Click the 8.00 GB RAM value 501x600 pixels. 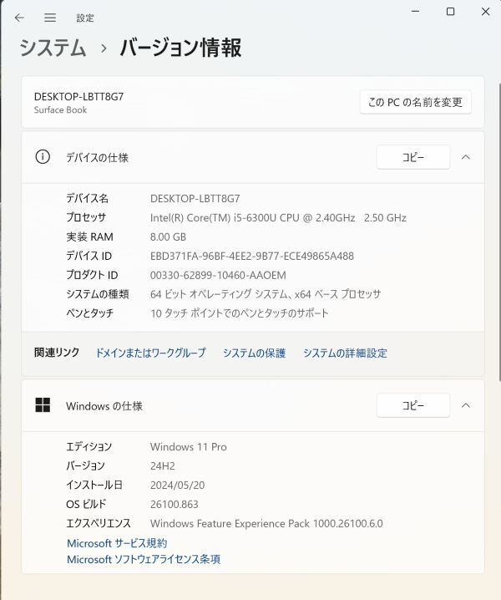click(168, 236)
